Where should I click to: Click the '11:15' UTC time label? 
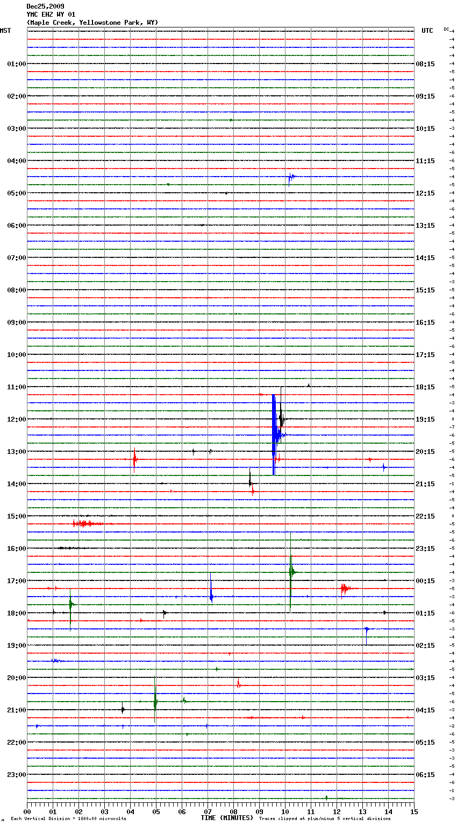pos(425,161)
